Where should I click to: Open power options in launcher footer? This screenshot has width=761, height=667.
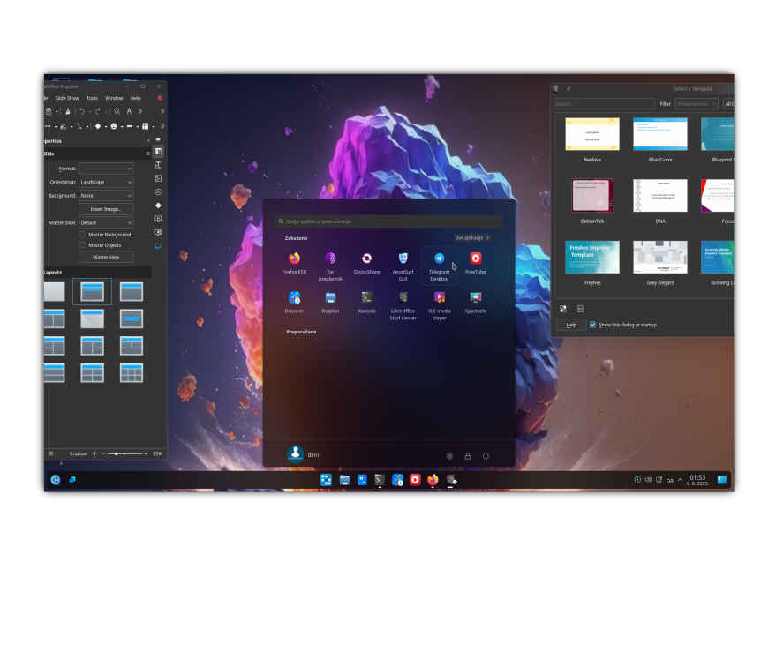486,456
